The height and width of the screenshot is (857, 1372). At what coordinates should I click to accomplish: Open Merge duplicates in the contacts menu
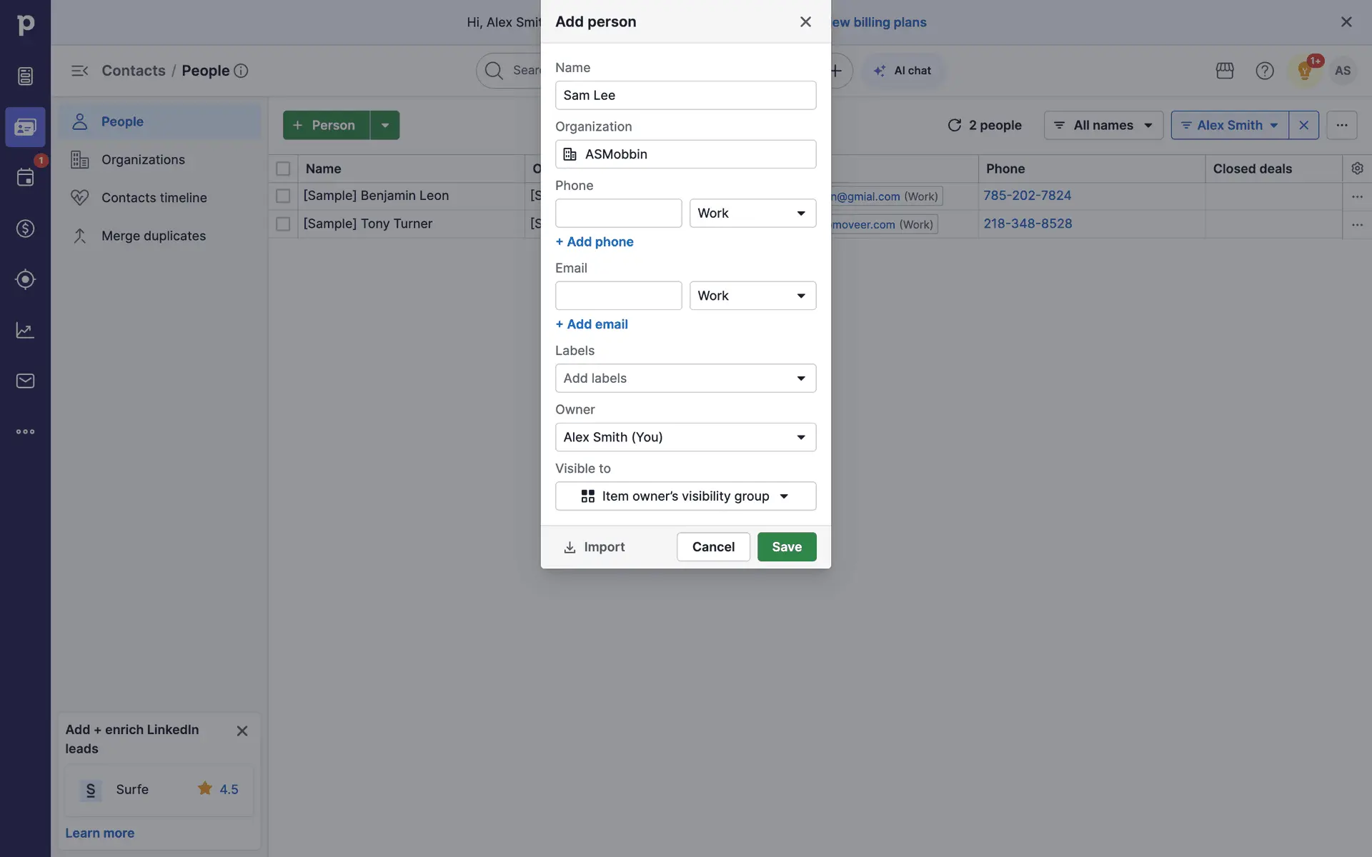(153, 236)
